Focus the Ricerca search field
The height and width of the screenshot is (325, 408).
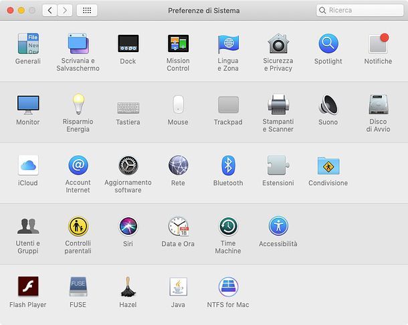(360, 10)
